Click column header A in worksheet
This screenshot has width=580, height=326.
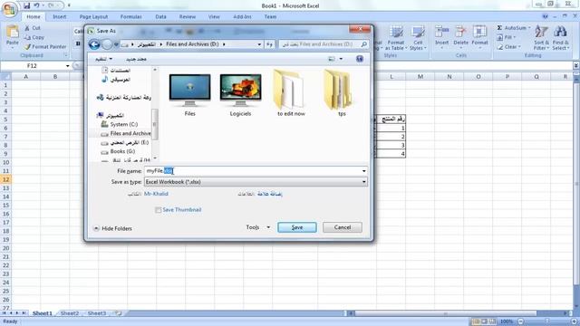pyautogui.click(x=26, y=76)
